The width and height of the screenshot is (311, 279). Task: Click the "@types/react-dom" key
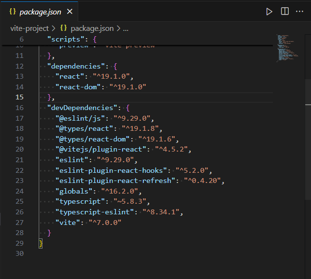click(x=92, y=139)
